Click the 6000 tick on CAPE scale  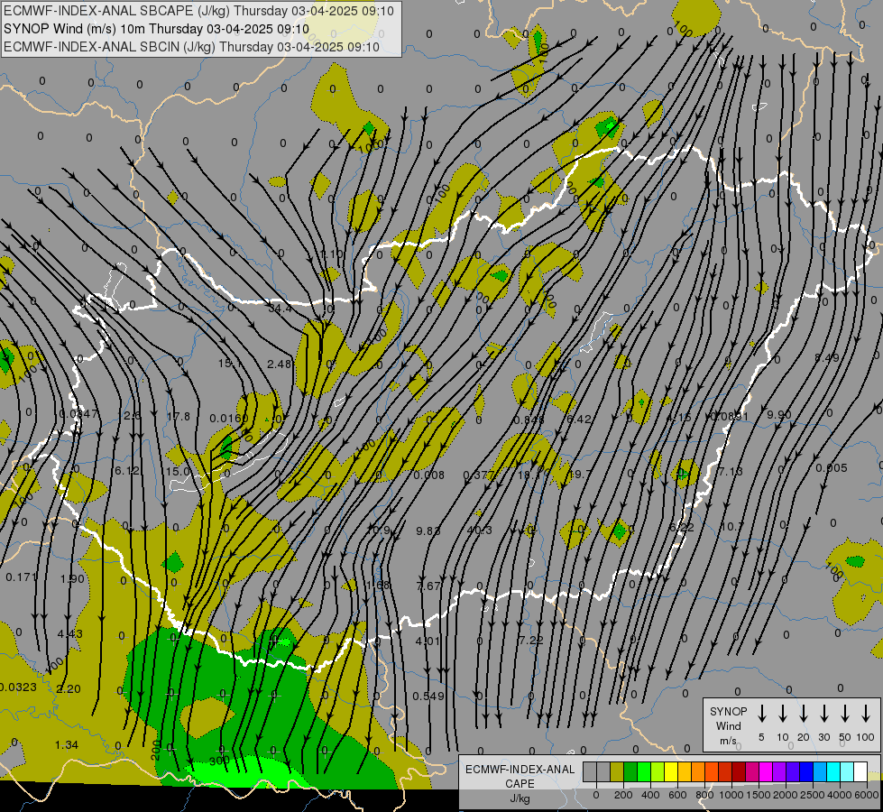(867, 795)
